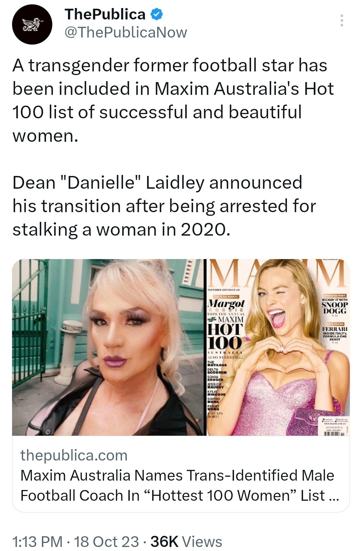Screen dimensions: 362x551
Task: Open the Maxim magazine cover image
Action: point(278,347)
